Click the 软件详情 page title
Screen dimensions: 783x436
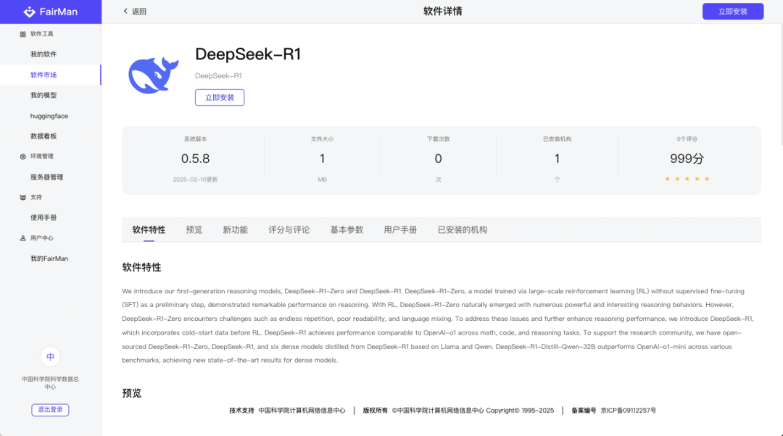442,11
